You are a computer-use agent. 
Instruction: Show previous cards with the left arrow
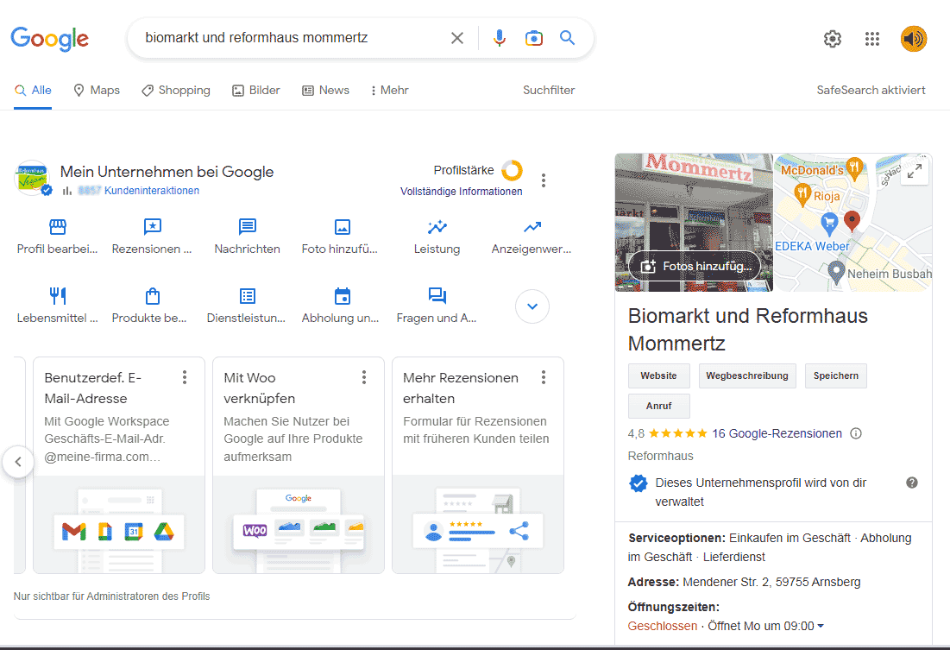(x=18, y=462)
